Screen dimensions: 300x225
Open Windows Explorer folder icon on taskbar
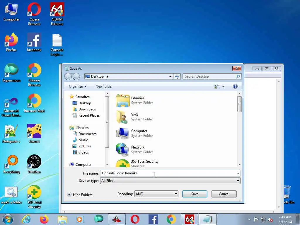[x=62, y=219]
